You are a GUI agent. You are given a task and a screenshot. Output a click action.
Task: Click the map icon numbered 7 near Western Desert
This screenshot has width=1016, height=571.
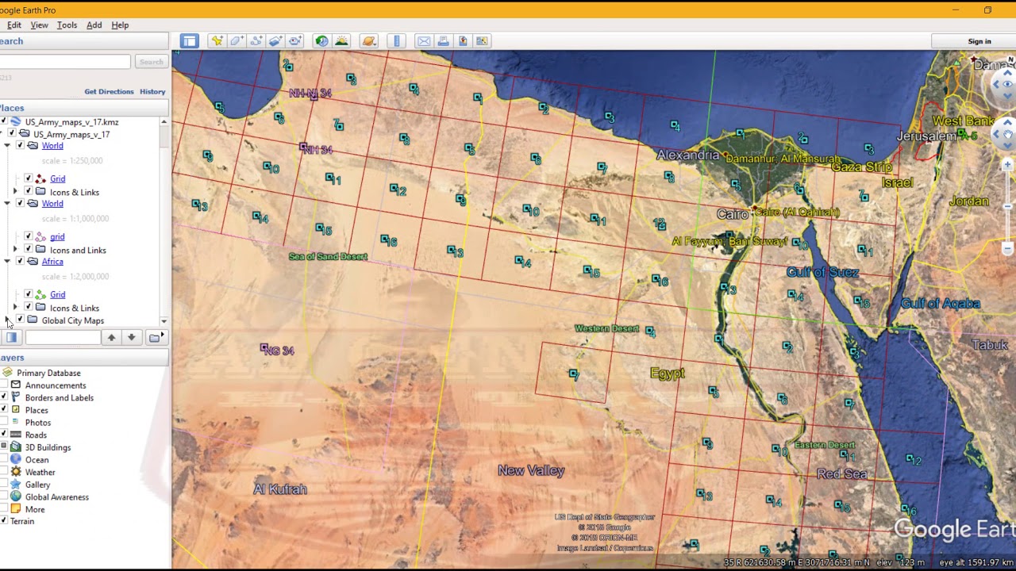click(574, 374)
